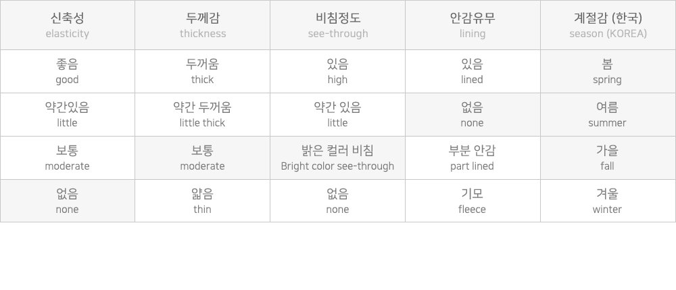The image size is (676, 290).
Task: Select the highlighted "none" elasticity cell
Action: coord(68,201)
